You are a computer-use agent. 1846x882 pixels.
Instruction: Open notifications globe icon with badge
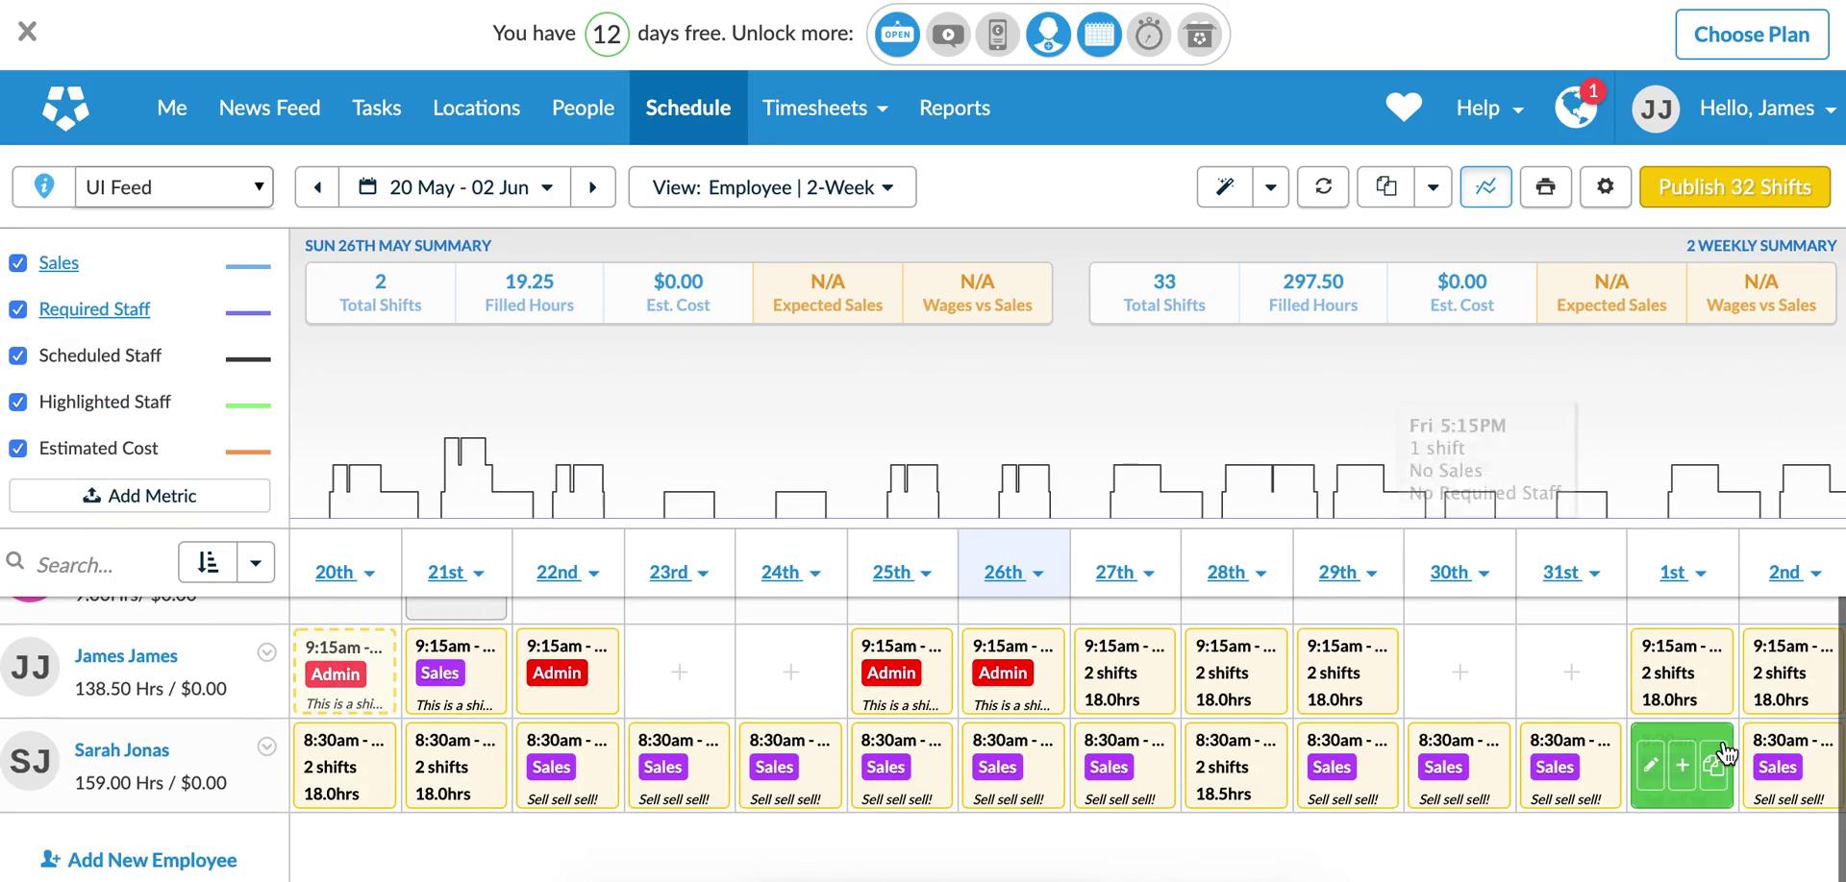pyautogui.click(x=1577, y=107)
